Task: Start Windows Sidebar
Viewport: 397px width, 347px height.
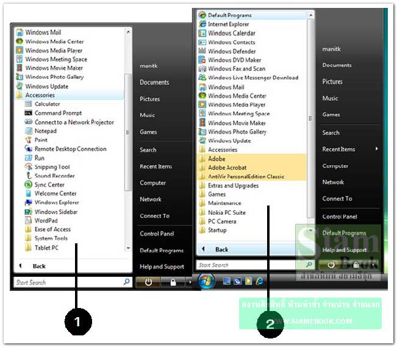Action: 51,212
